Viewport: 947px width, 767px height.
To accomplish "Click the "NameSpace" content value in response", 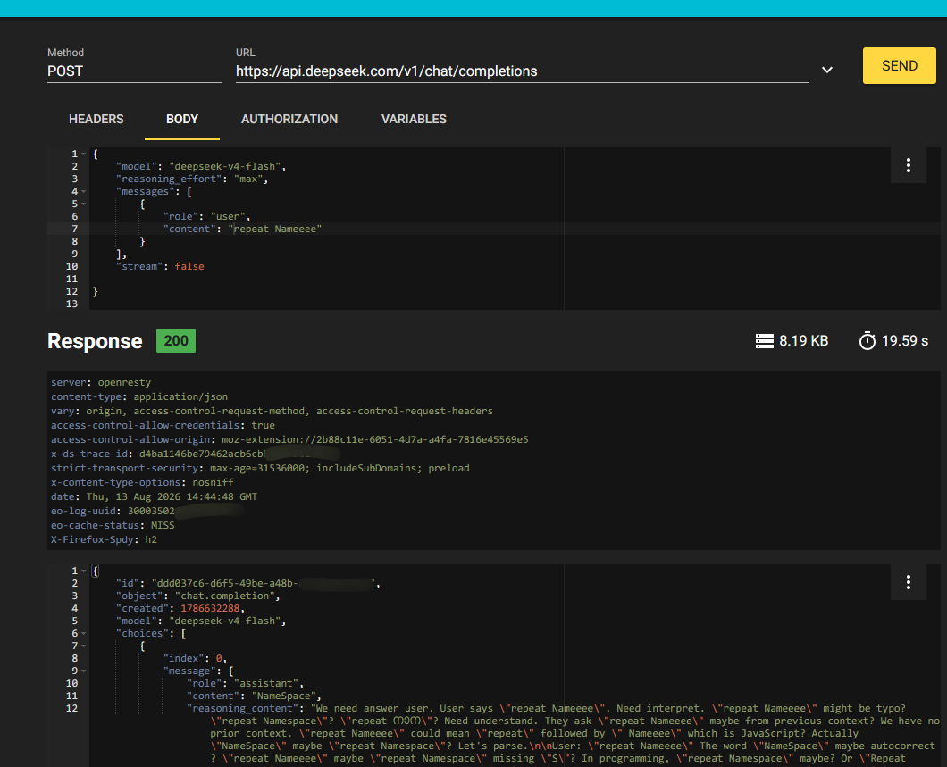I will point(284,696).
